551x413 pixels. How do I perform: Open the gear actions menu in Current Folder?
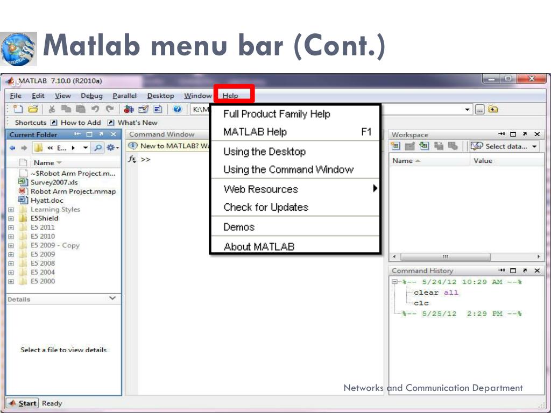[112, 148]
